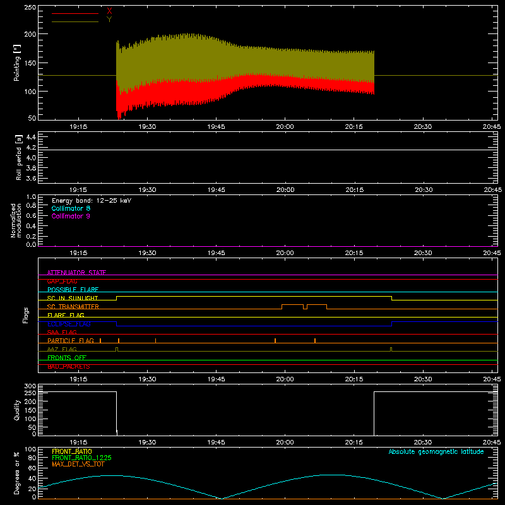Click the 250 tick on Pointing axis
This screenshot has width=505, height=505.
point(30,7)
